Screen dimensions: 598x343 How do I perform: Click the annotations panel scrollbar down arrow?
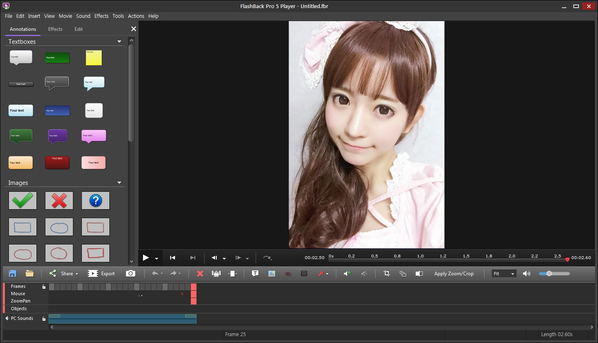pyautogui.click(x=131, y=262)
